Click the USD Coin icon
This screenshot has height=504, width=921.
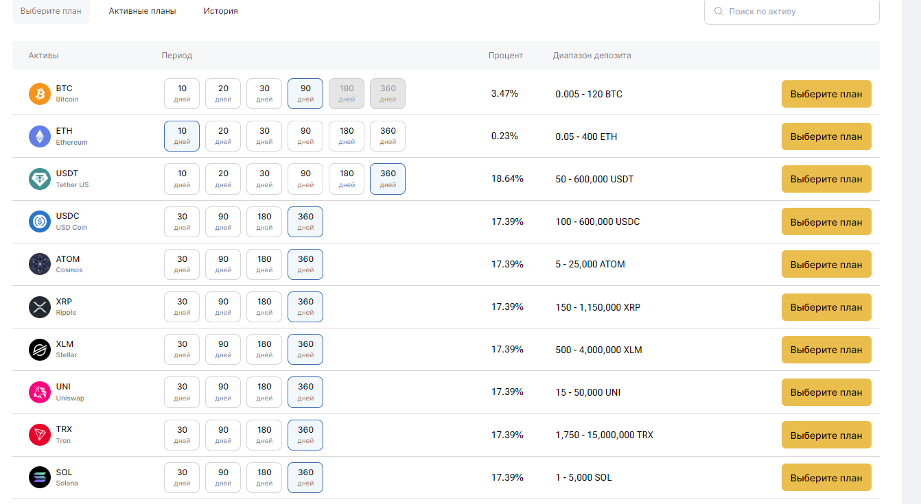tap(40, 221)
